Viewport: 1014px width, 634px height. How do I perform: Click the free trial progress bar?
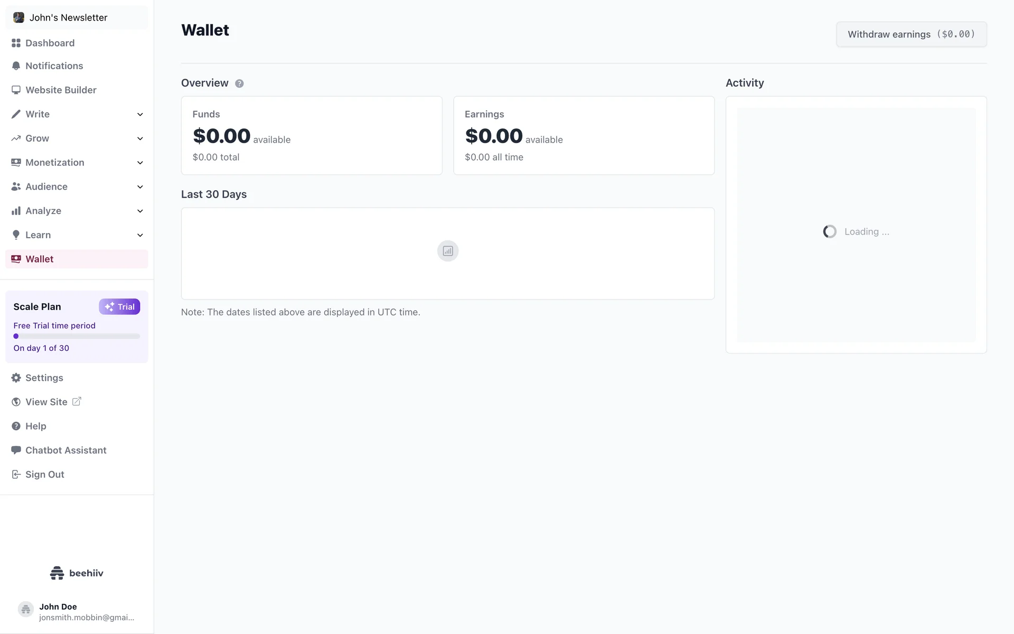coord(77,336)
